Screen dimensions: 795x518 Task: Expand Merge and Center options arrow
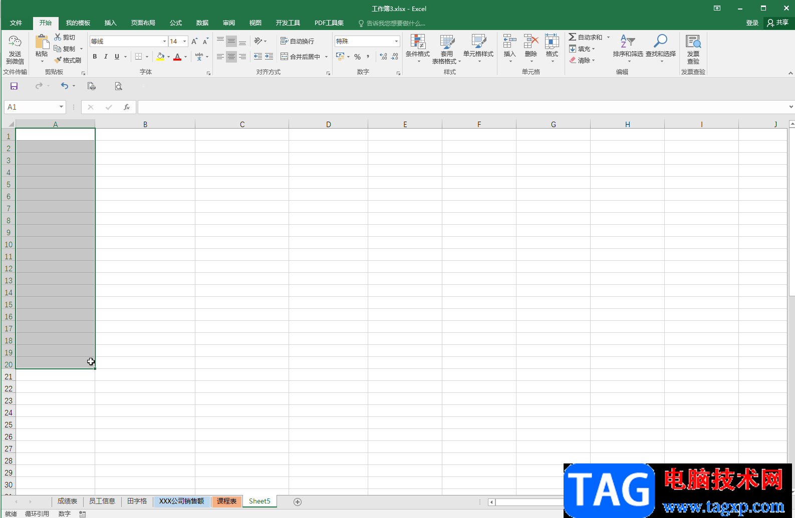point(326,57)
